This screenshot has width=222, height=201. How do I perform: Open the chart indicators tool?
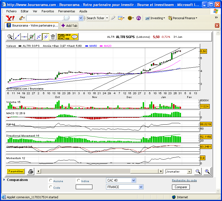[31, 37]
